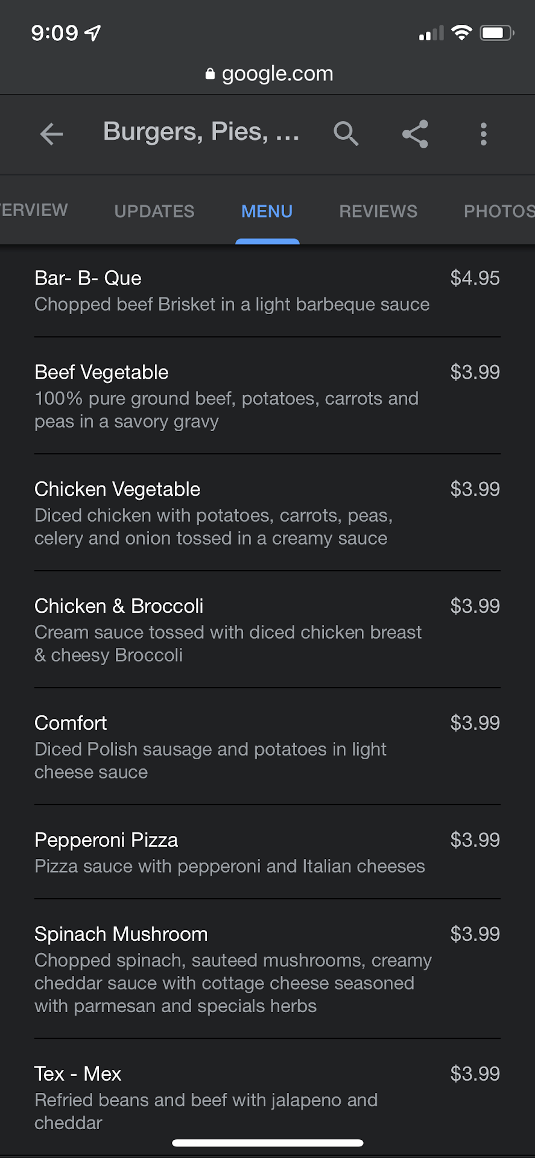The image size is (535, 1158).
Task: Tap the lock icon beside google.com
Action: [x=210, y=74]
